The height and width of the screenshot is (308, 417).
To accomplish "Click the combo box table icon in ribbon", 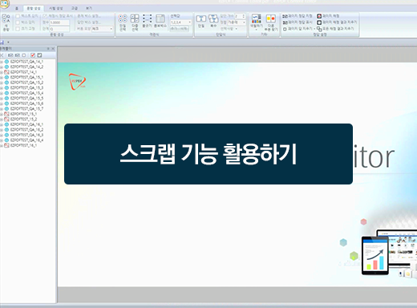I will tap(160, 18).
